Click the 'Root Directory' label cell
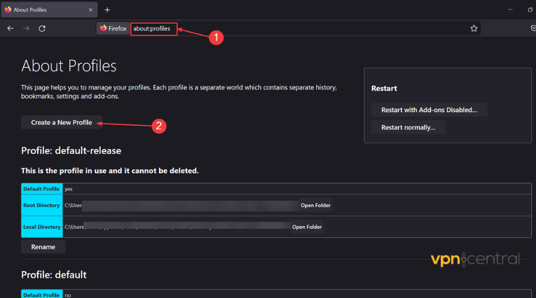The height and width of the screenshot is (298, 536). point(42,205)
